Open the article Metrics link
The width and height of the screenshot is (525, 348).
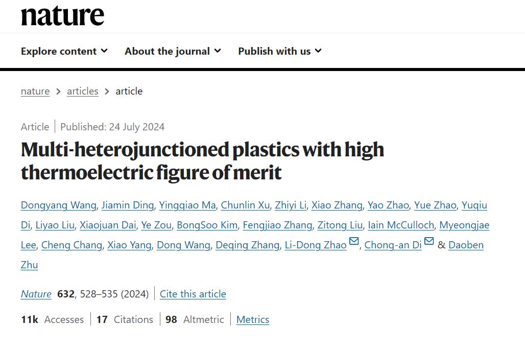click(253, 319)
